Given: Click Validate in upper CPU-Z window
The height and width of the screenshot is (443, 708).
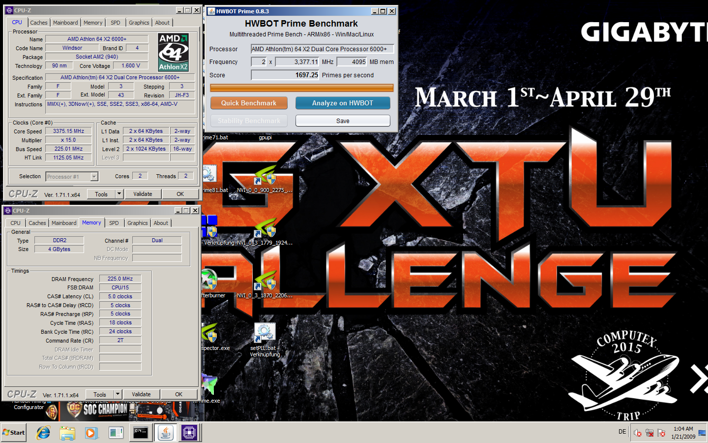Looking at the screenshot, I should click(x=143, y=194).
